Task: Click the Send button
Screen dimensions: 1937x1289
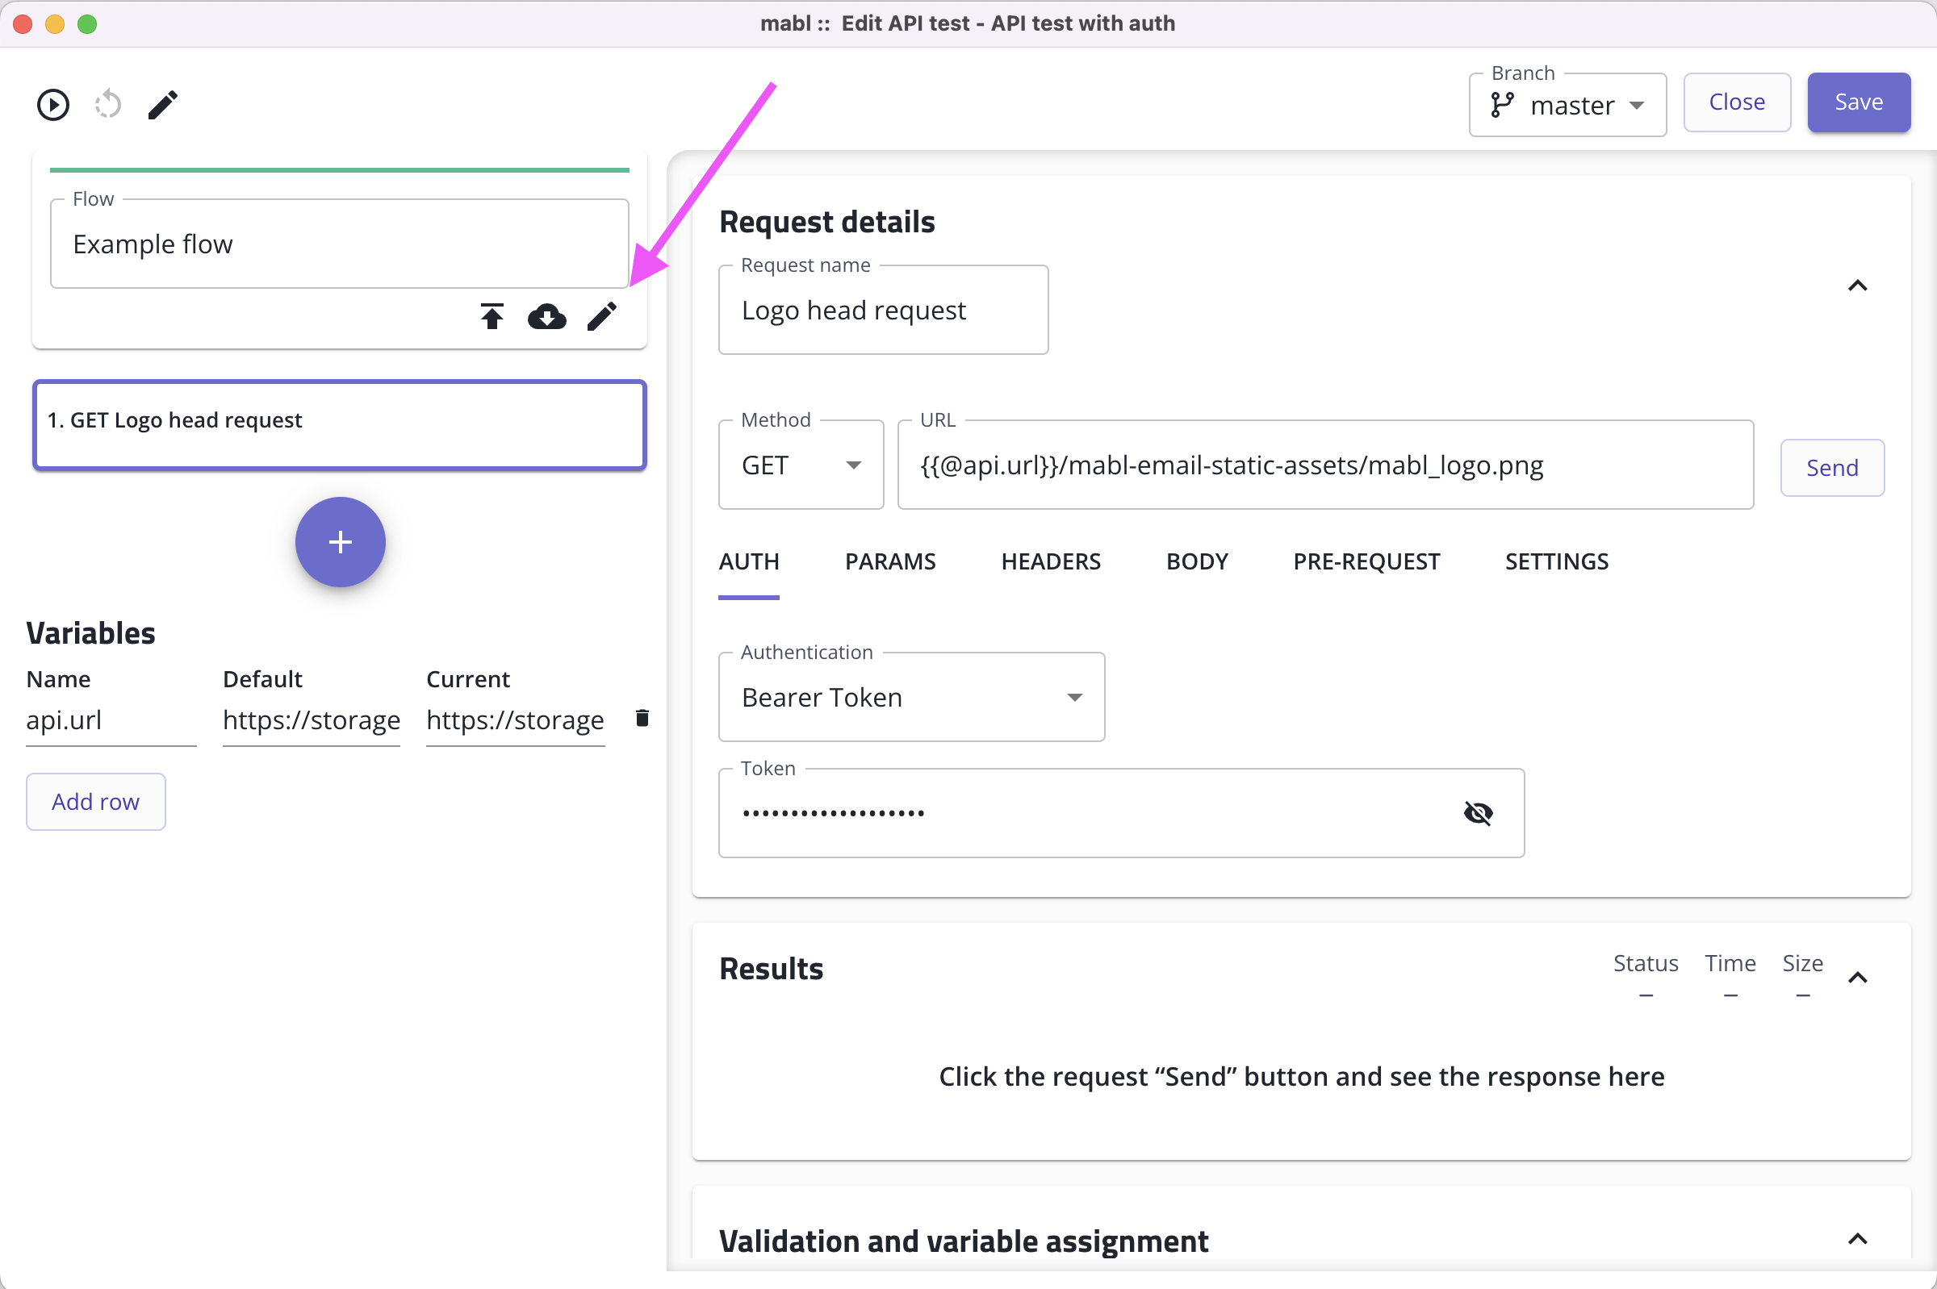Action: tap(1832, 468)
